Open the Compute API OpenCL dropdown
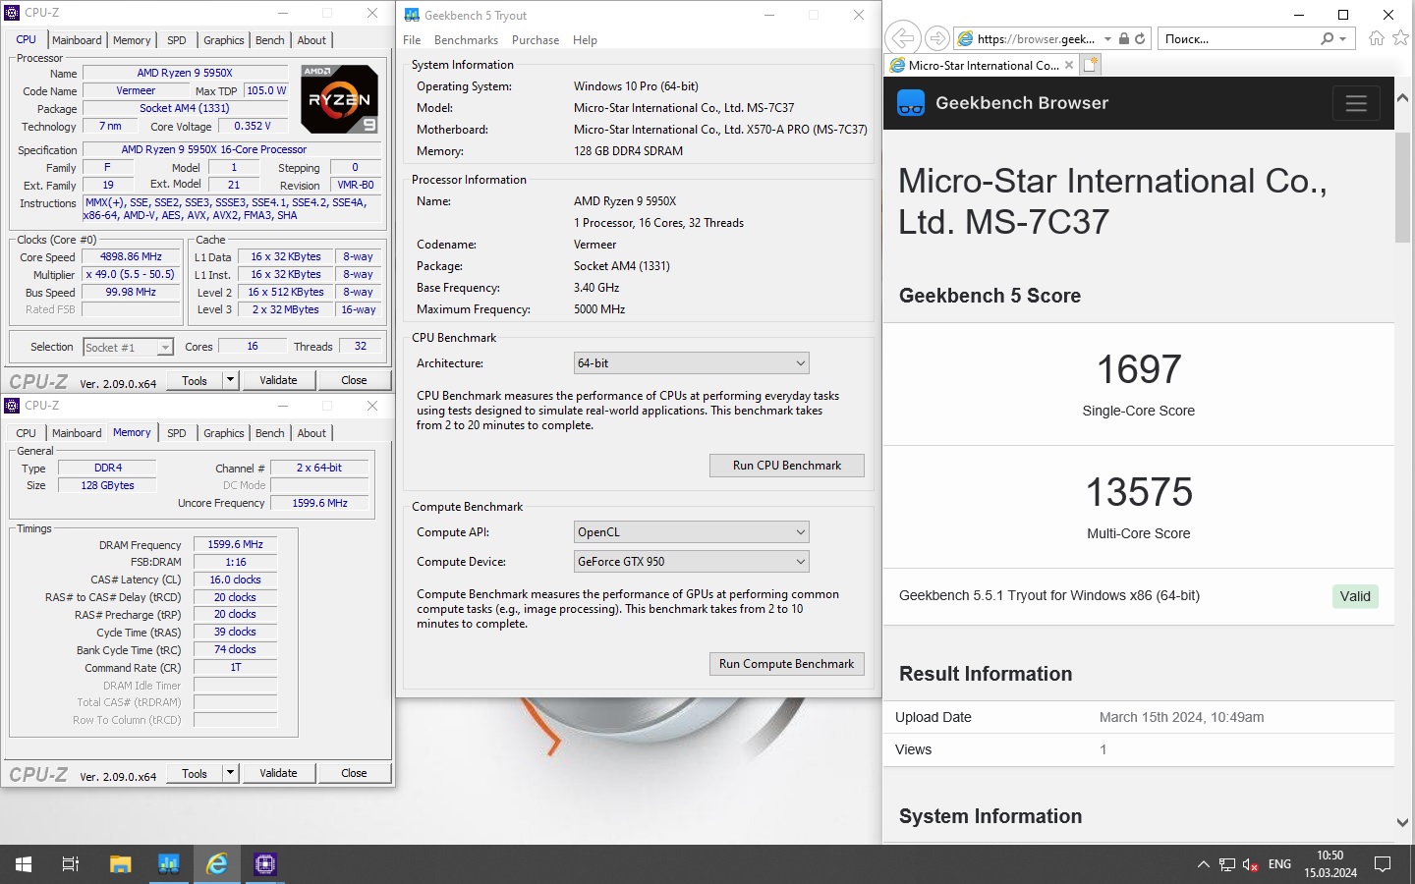 point(691,532)
